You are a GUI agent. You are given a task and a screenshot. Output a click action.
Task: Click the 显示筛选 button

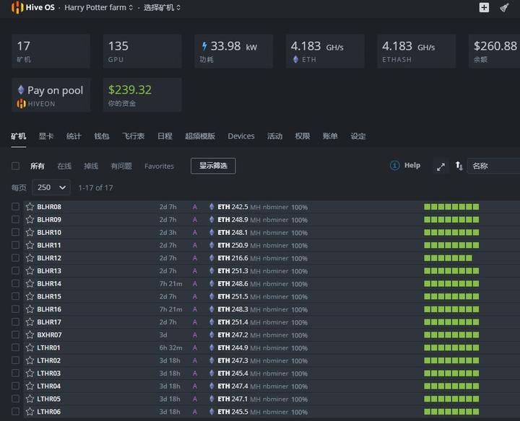(x=213, y=166)
